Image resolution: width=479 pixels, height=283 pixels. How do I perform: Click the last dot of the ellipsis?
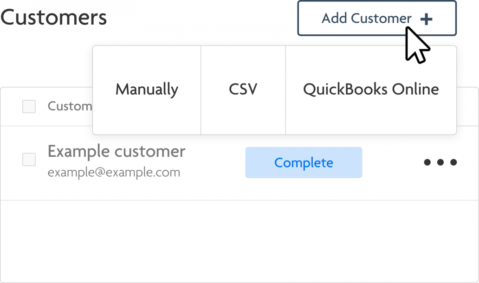(x=453, y=162)
